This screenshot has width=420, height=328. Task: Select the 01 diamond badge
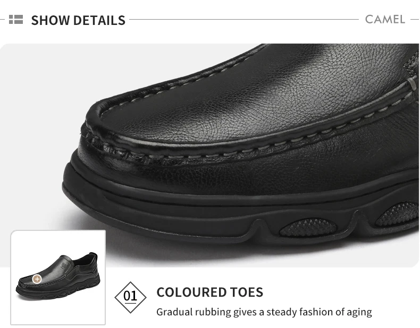[x=130, y=297]
